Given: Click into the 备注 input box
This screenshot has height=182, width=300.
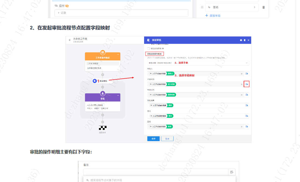Looking at the screenshot, I should 156,172.
